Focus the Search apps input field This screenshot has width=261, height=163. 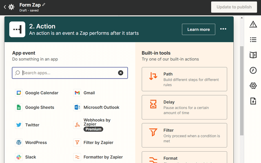(x=70, y=73)
